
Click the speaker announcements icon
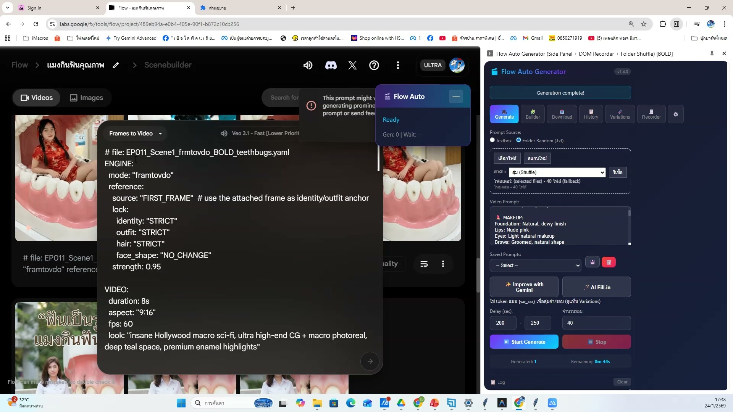(308, 65)
